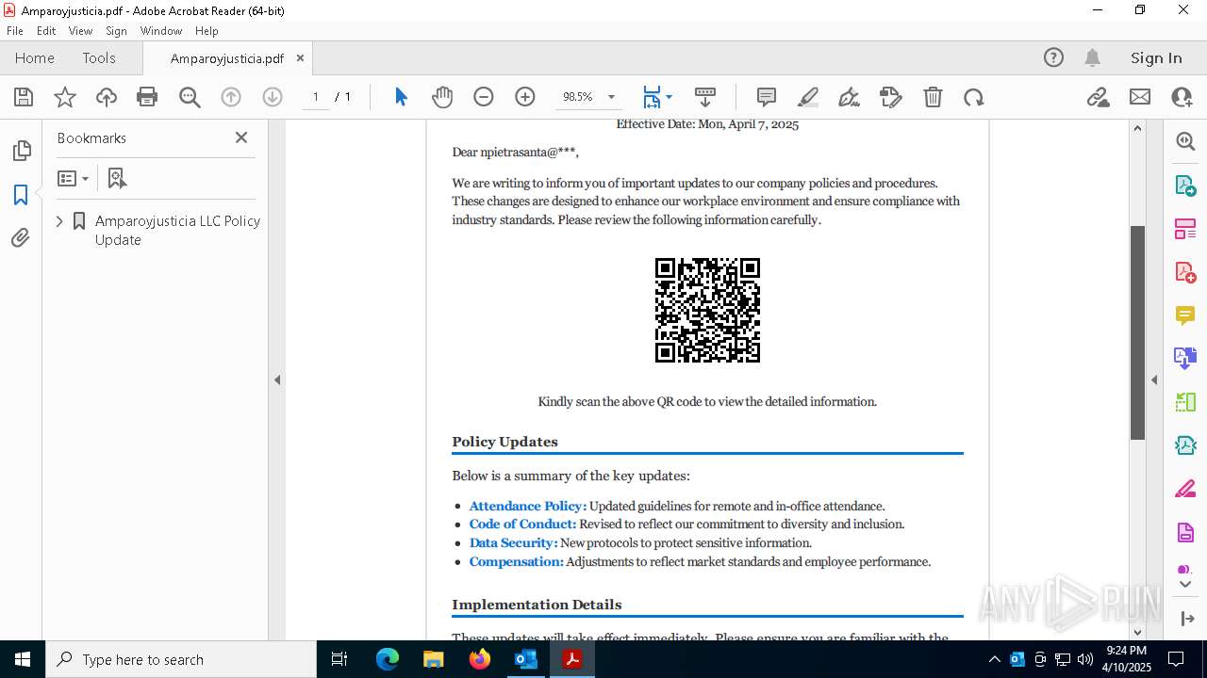Open Firefox from the taskbar
1207x678 pixels.
(480, 659)
